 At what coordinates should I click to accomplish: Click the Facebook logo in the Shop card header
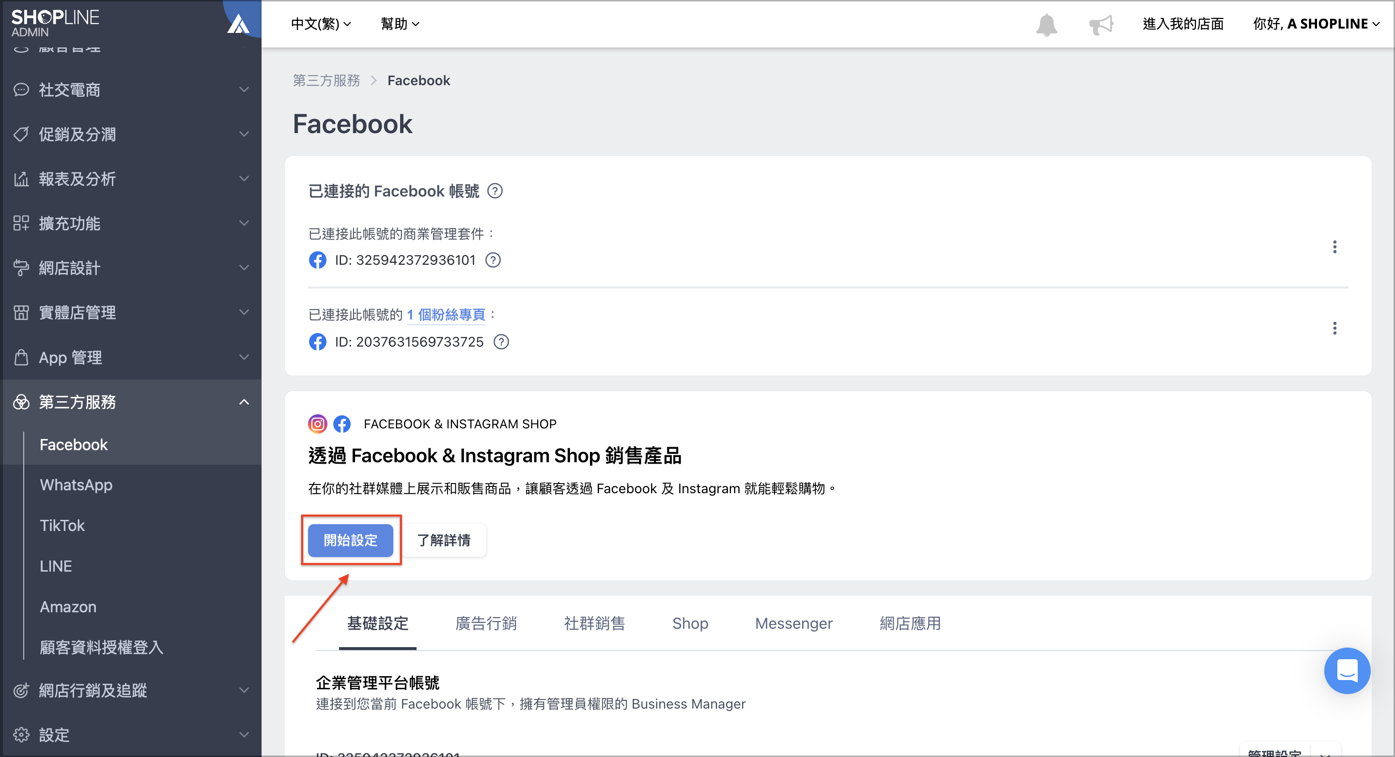(x=341, y=424)
